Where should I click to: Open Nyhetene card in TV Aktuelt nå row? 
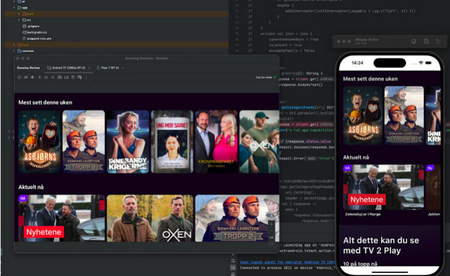click(62, 218)
